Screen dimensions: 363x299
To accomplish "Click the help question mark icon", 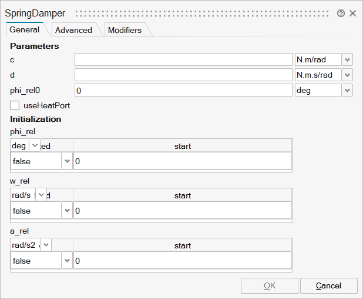I will pos(341,14).
